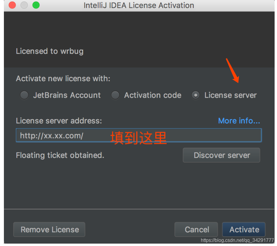The height and width of the screenshot is (246, 277).
Task: Click the License server address field
Action: (139, 135)
